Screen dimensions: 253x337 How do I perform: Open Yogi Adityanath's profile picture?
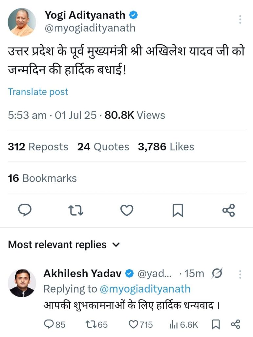click(22, 22)
